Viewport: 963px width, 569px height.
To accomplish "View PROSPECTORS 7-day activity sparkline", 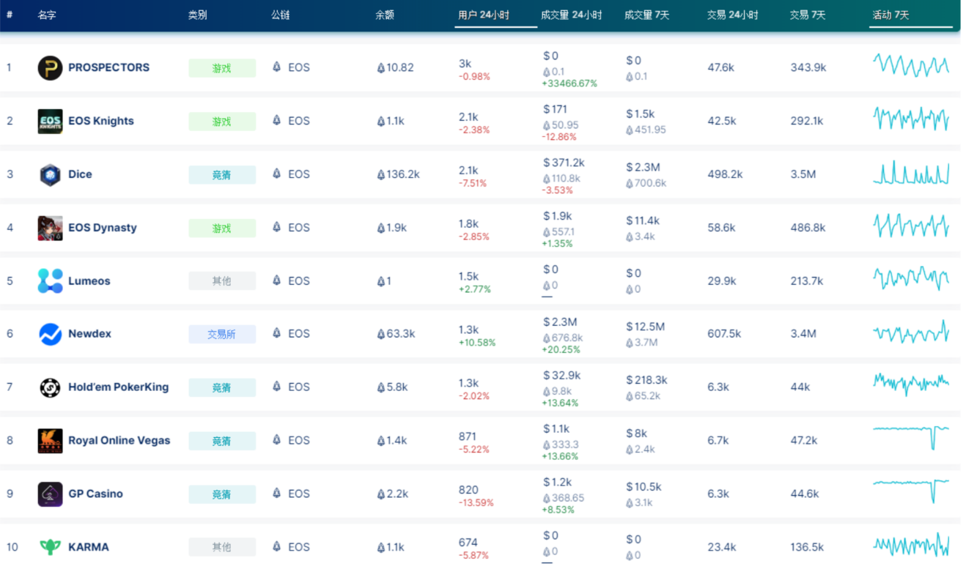I will [911, 64].
